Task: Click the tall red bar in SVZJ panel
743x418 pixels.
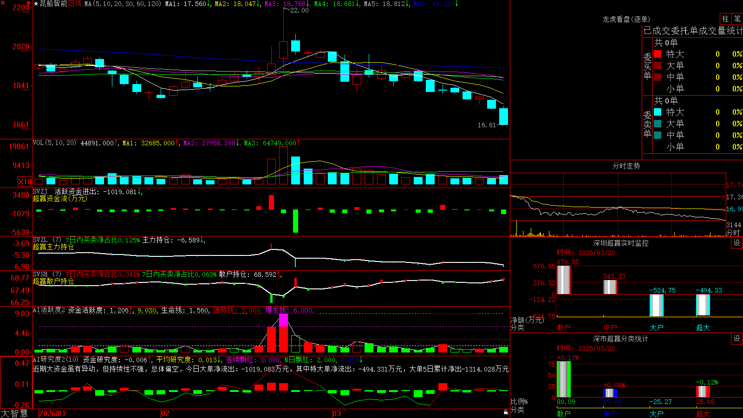Action: (x=271, y=202)
